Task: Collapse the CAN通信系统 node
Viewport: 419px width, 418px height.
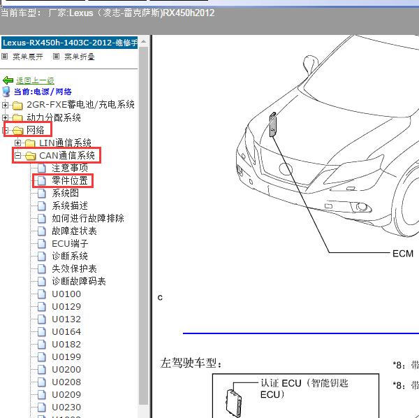Action: pos(17,155)
